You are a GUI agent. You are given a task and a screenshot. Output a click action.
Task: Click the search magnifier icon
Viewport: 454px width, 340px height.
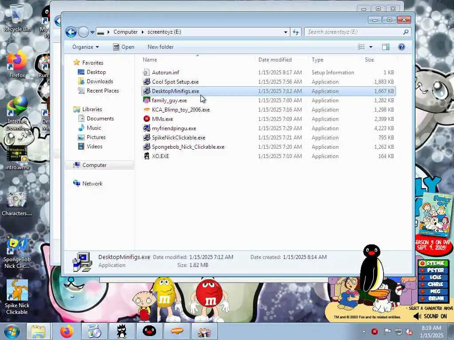click(x=406, y=32)
